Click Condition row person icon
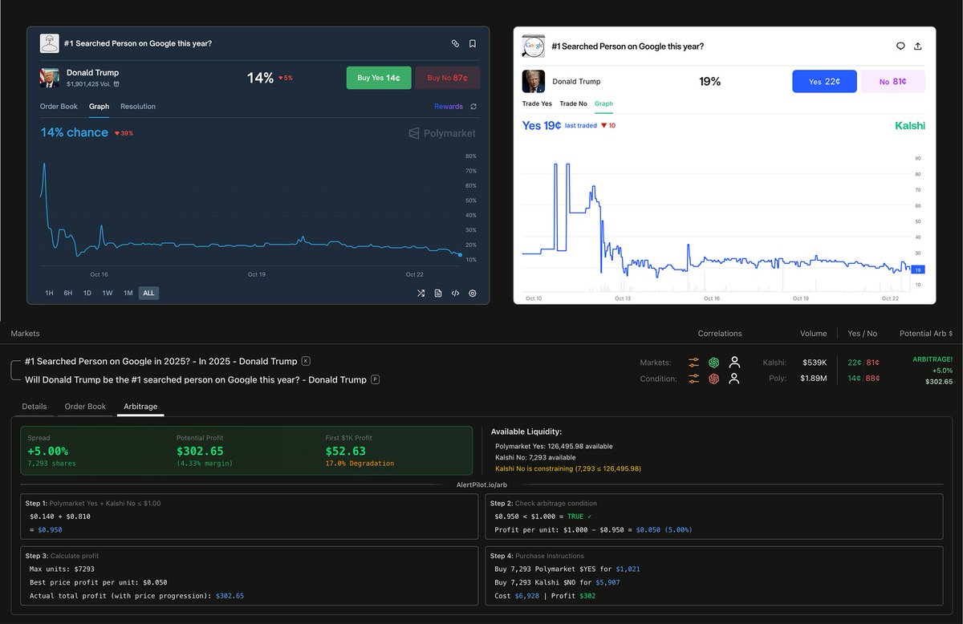The image size is (963, 624). coord(734,379)
